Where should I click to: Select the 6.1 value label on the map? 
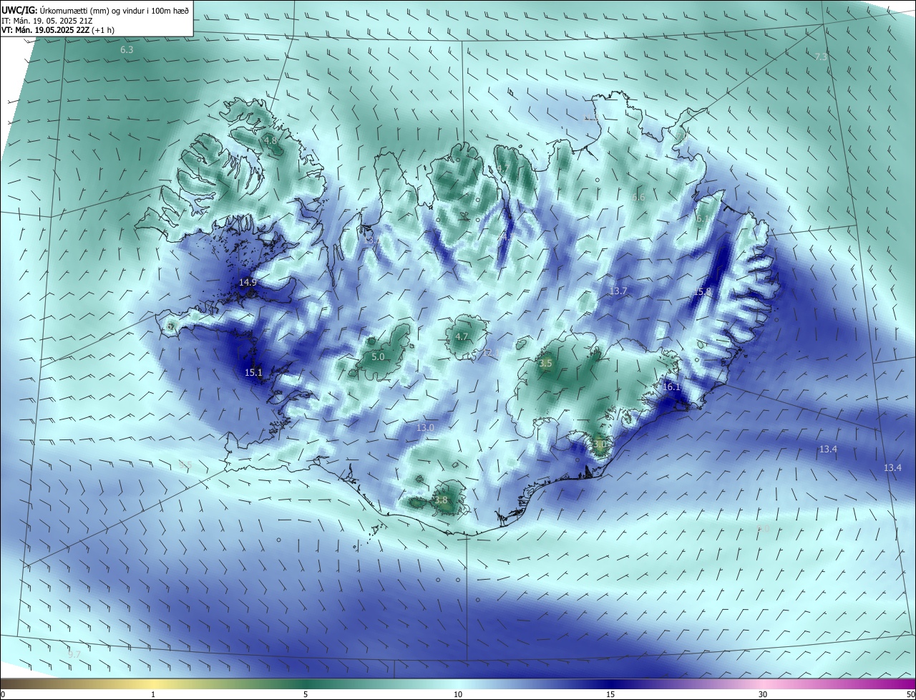pyautogui.click(x=702, y=220)
